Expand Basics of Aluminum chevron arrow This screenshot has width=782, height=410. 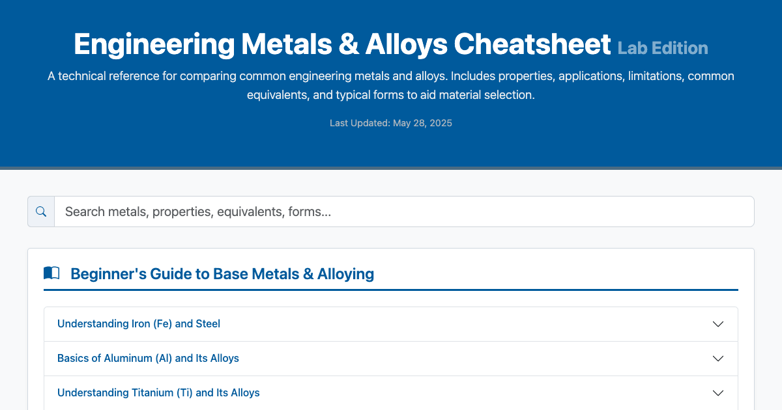coord(718,359)
